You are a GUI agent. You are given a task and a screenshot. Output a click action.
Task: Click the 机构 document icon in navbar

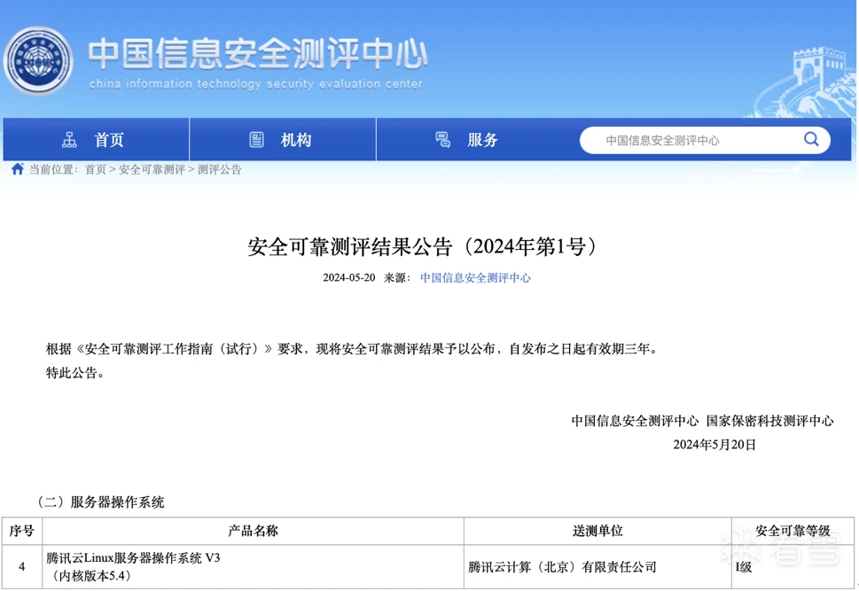tap(256, 140)
